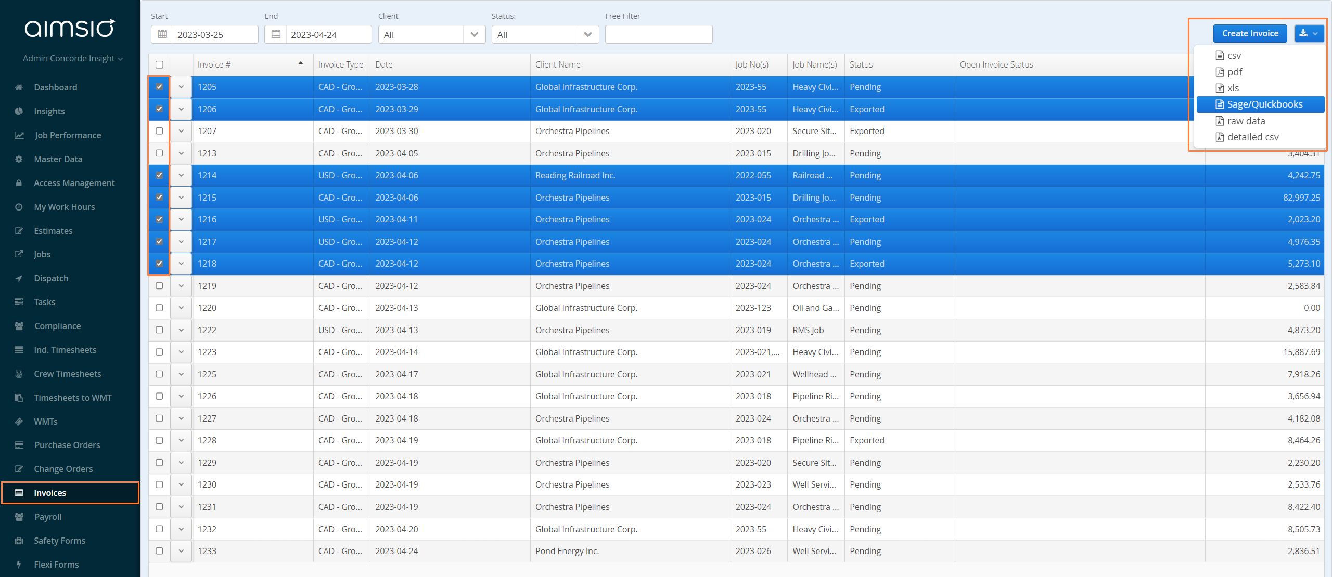Image resolution: width=1332 pixels, height=577 pixels.
Task: Click the Start date calendar icon
Action: [162, 34]
